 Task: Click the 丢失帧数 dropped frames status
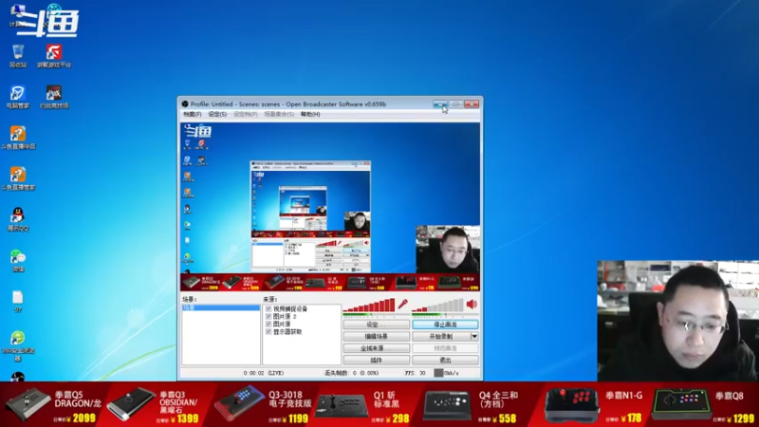click(351, 373)
